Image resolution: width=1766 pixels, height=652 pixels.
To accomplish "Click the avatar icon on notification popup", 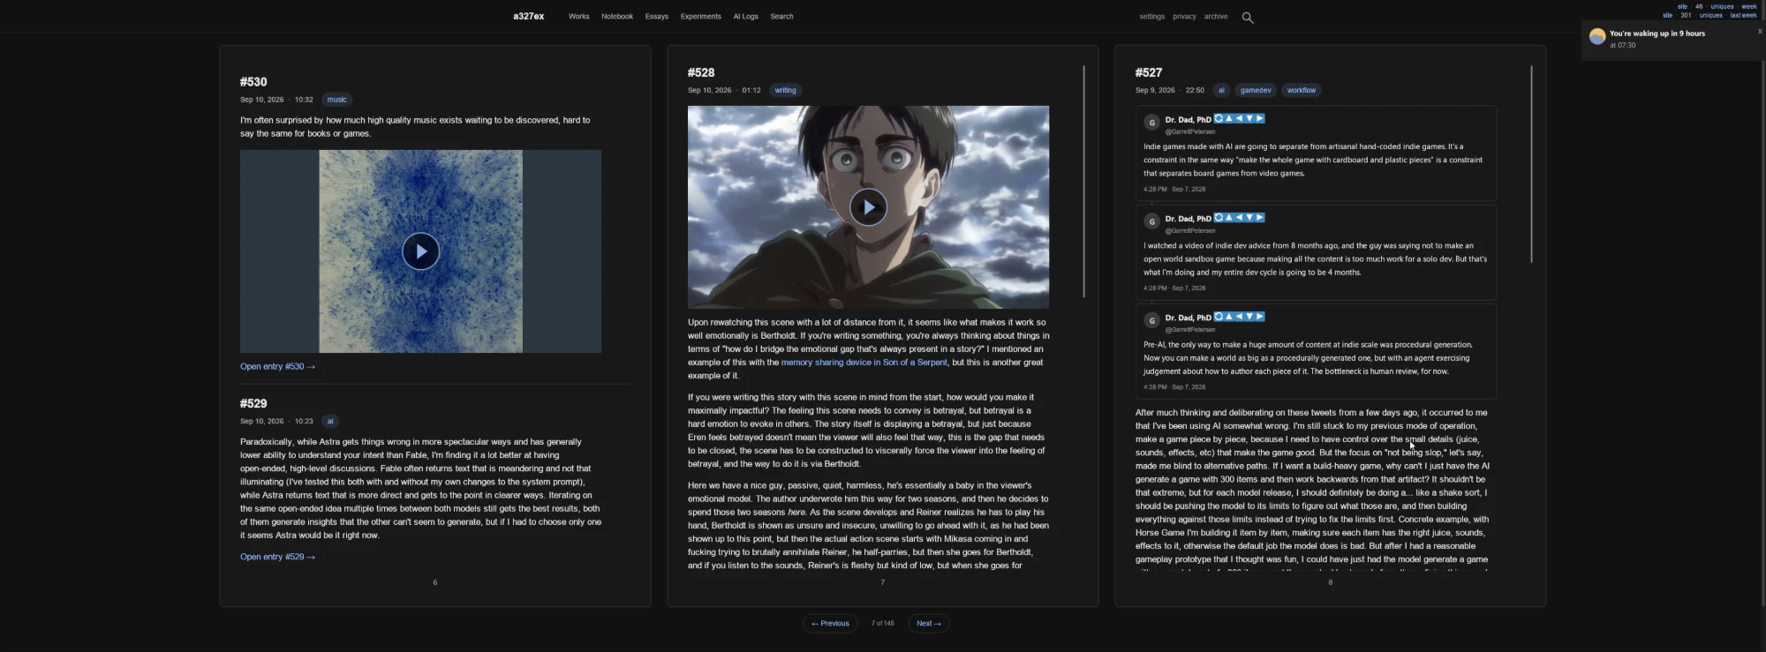I will (1597, 37).
